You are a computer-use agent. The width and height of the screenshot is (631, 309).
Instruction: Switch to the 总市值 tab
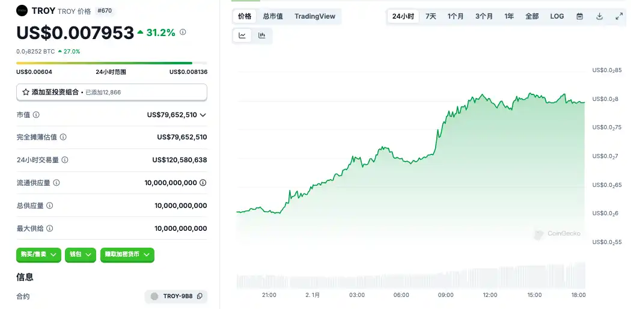pyautogui.click(x=273, y=16)
